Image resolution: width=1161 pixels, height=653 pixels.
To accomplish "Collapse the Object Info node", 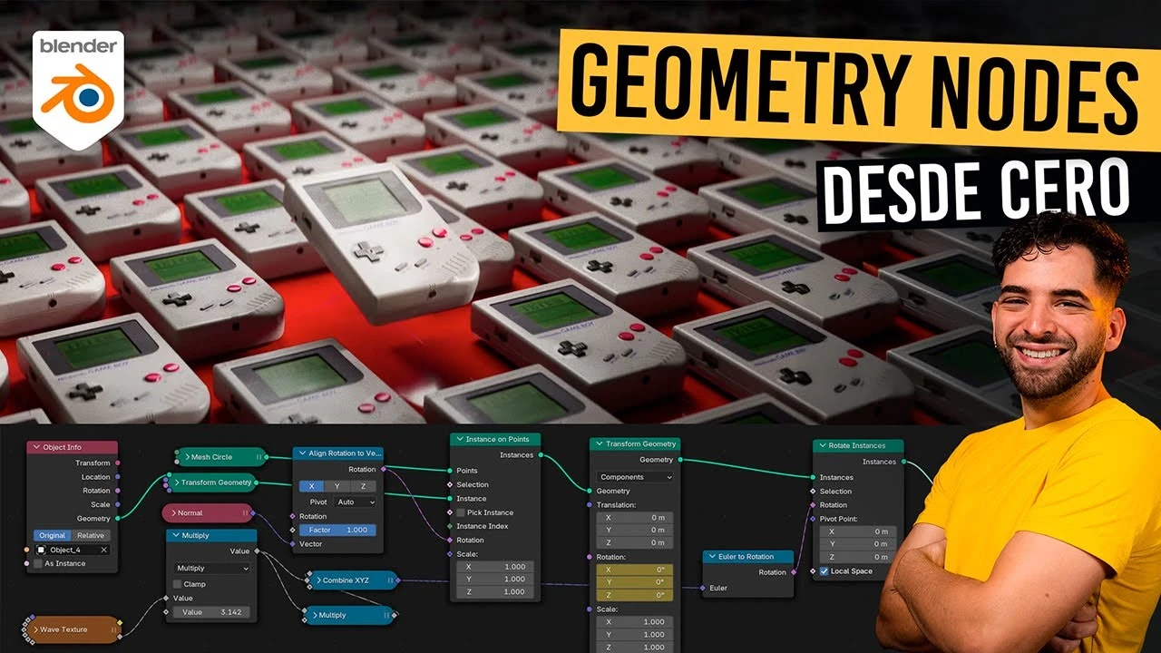I will (x=35, y=447).
